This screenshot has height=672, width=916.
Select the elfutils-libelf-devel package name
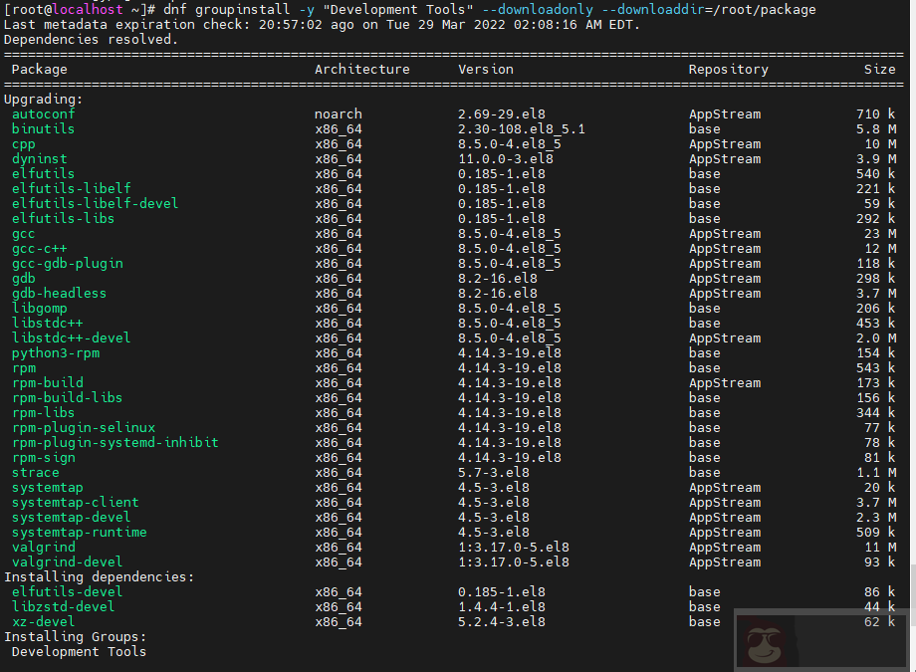click(95, 203)
